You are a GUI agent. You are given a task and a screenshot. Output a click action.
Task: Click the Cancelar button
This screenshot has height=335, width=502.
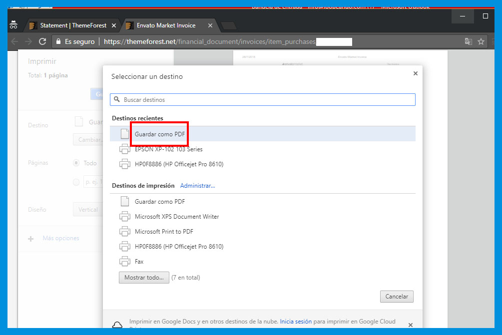click(397, 296)
